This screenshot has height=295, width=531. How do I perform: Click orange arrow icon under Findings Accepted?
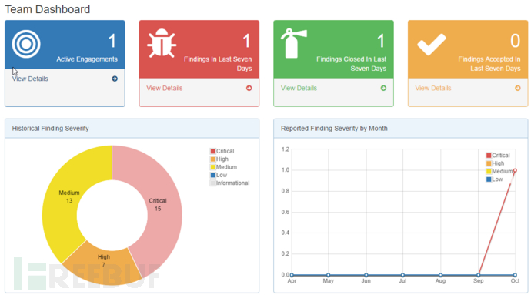click(518, 88)
